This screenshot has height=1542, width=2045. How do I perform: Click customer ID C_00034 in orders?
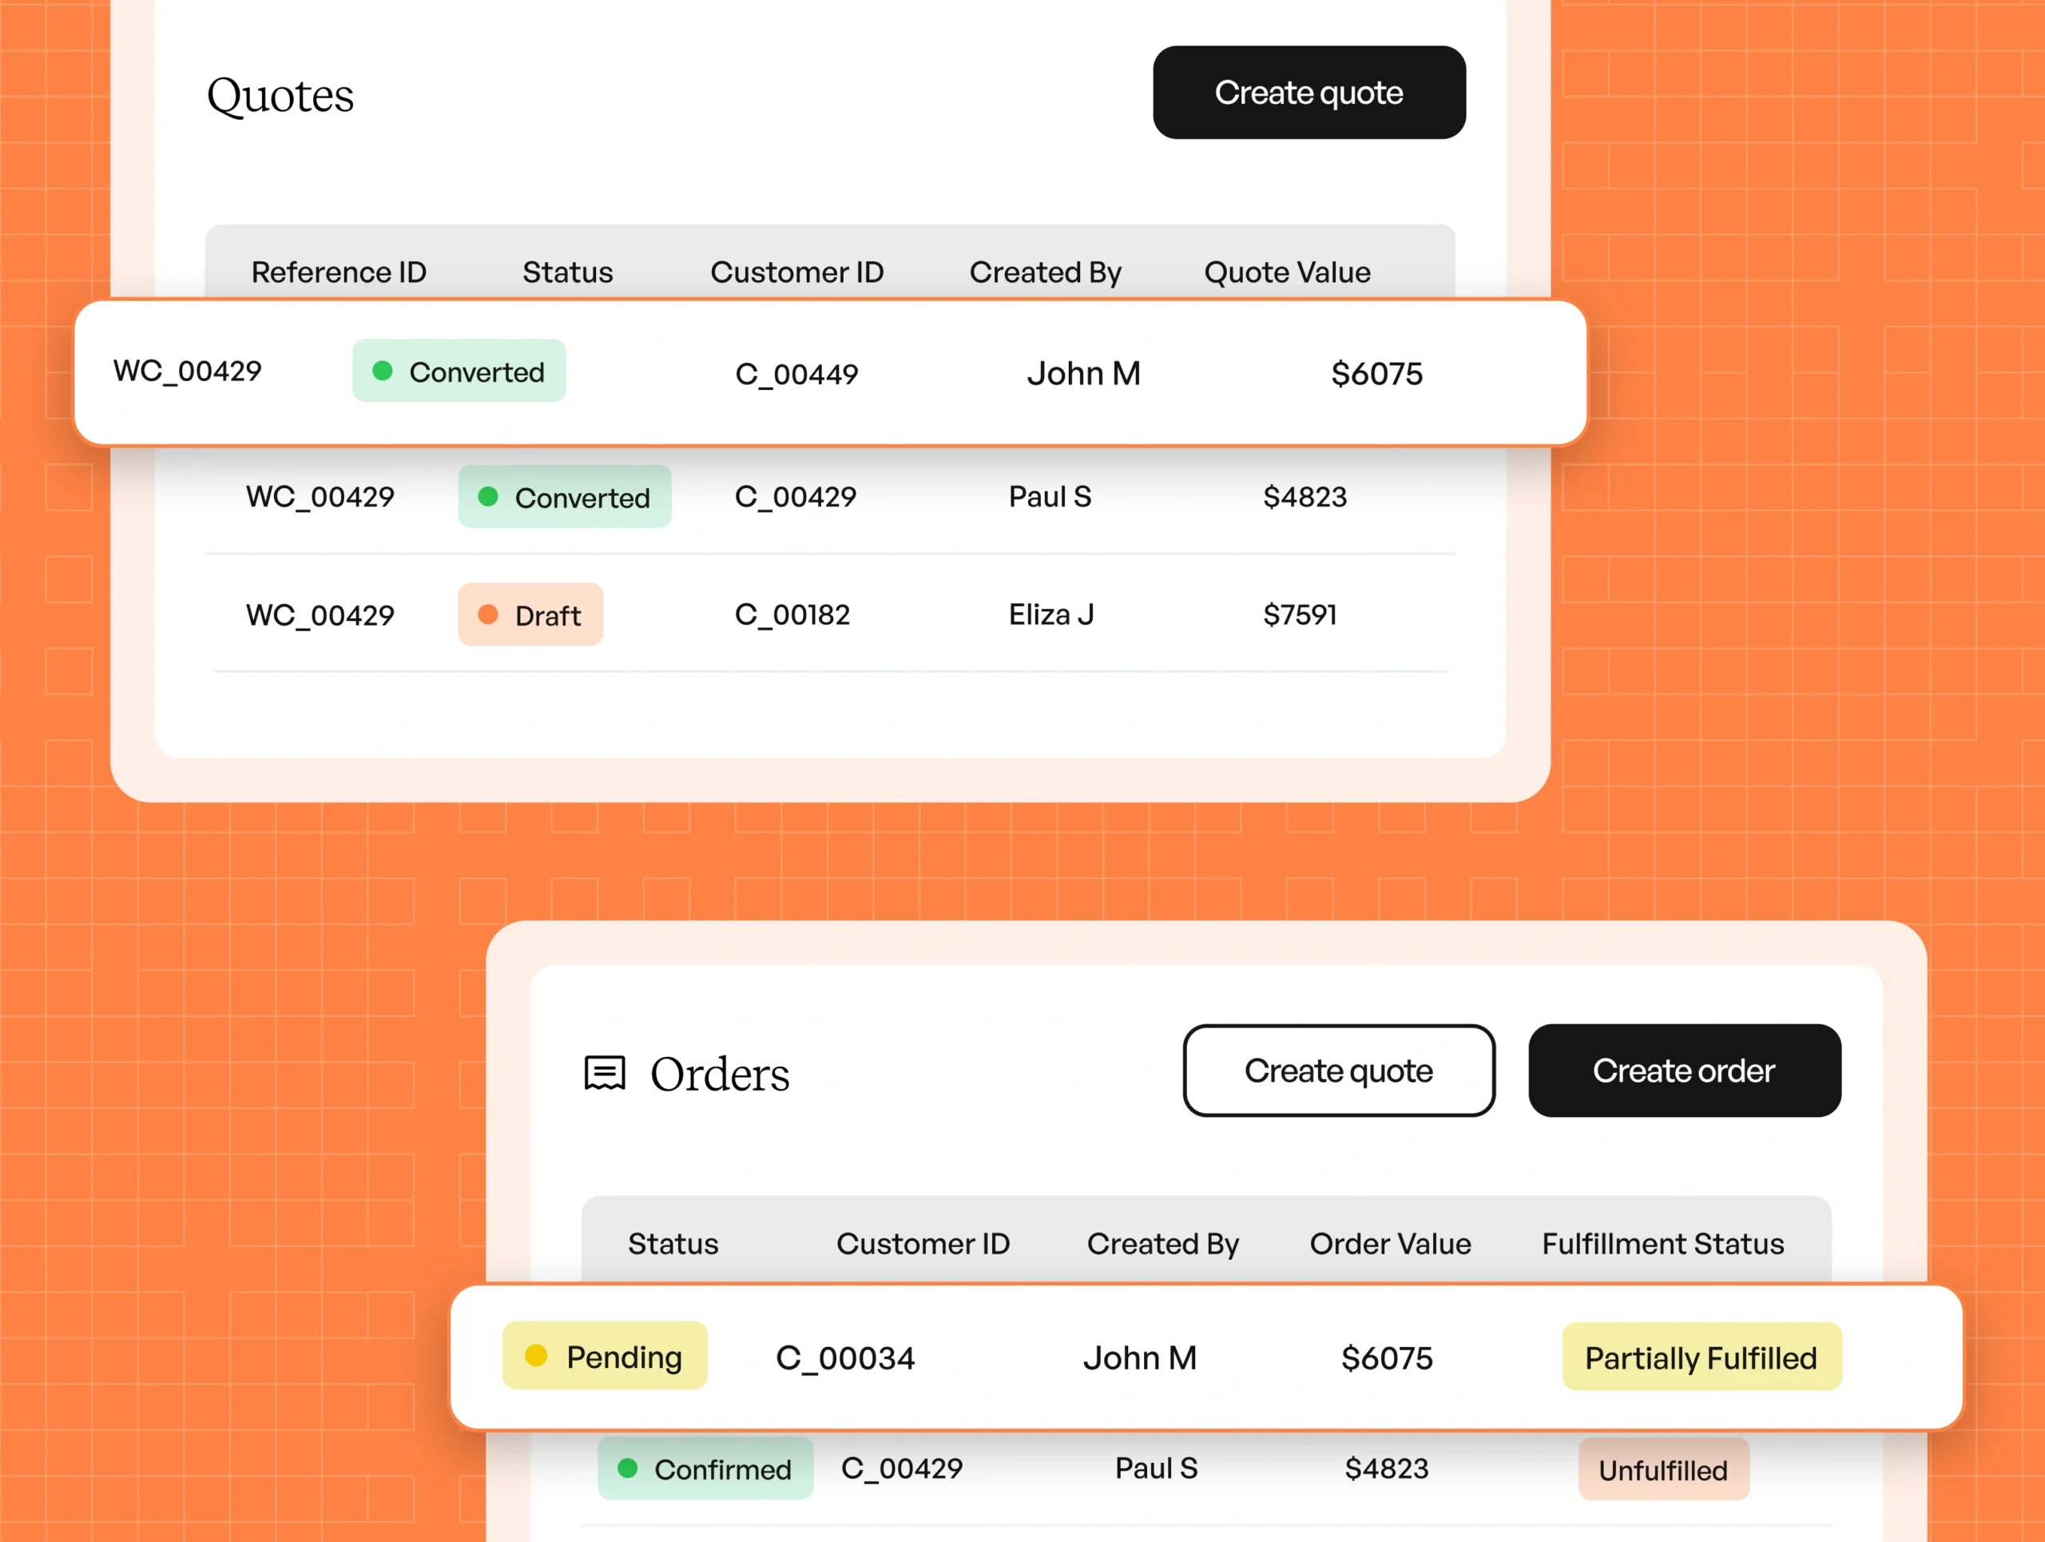(844, 1357)
